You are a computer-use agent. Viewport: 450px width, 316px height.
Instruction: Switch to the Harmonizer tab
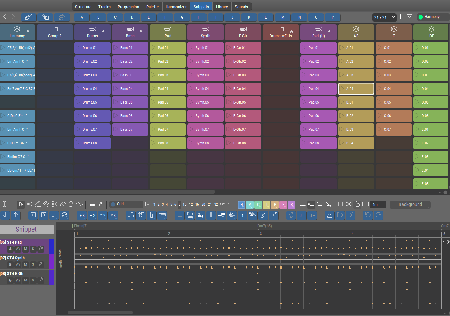click(176, 7)
